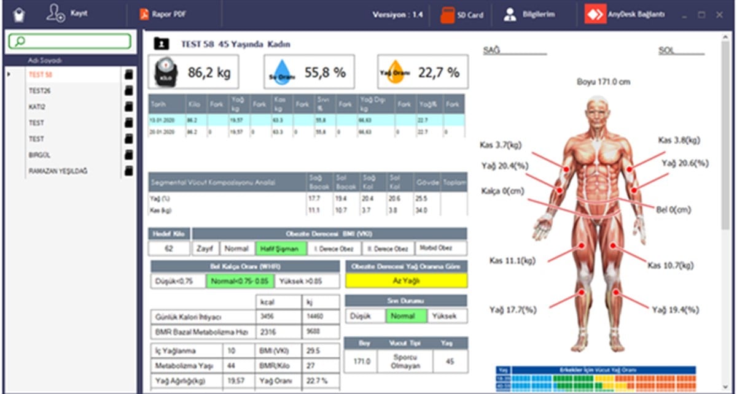737x394 pixels.
Task: Click the Hedef Kilo value field
Action: [x=169, y=249]
